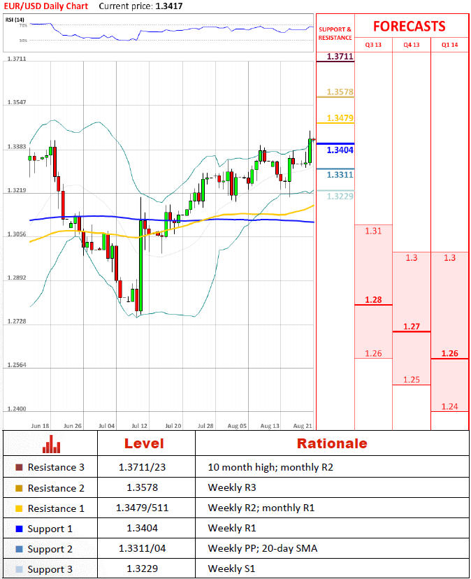This screenshot has width=471, height=579.
Task: Click the 1.3311/04 level cell
Action: 142,549
